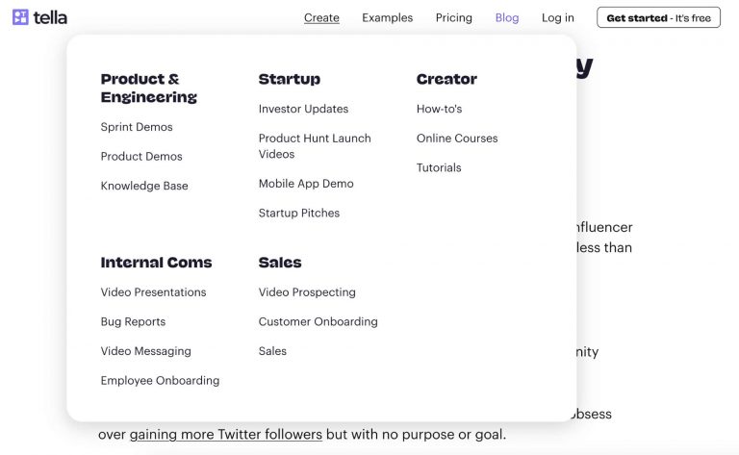Choose Startup Pitches item
This screenshot has height=455, width=739.
(299, 213)
